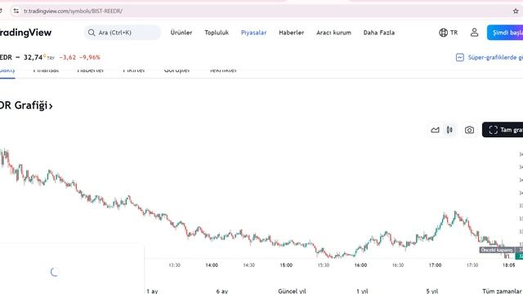Take chart snapshot with camera icon
Screen dimensions: 523x294
pos(469,130)
